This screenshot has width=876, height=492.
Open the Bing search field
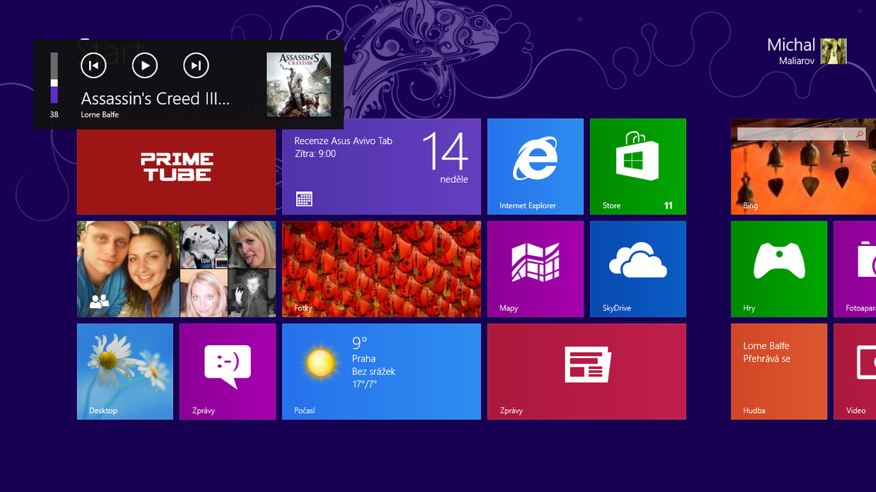[800, 133]
